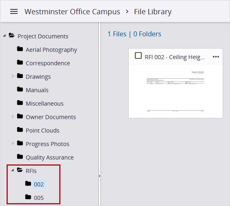The image size is (230, 206).
Task: Open the Correspondence folder
Action: pos(48,63)
